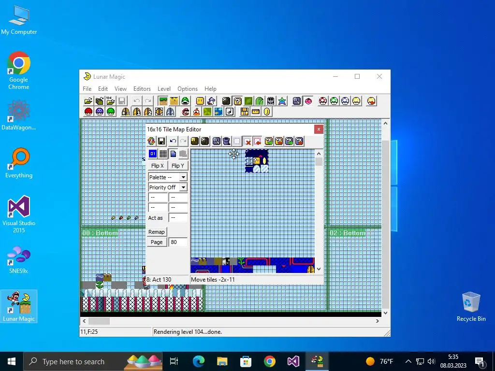This screenshot has height=371, width=495.
Task: Click the Remap button
Action: 157,232
